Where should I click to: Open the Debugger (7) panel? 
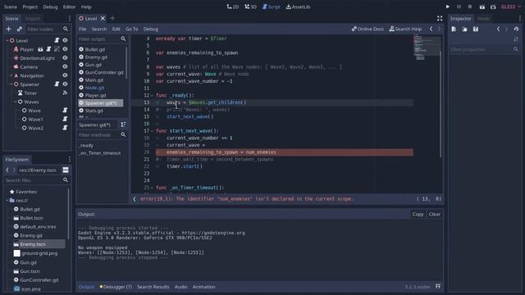116,287
